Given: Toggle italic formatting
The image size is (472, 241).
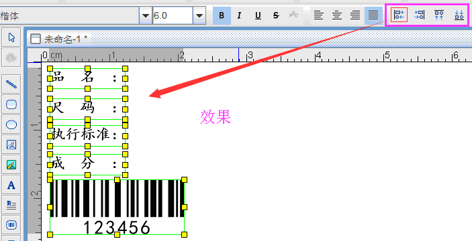Looking at the screenshot, I should pyautogui.click(x=239, y=15).
